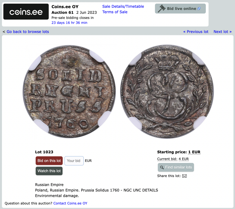235x209 pixels.
Task: Navigate to the Previous lot
Action: tap(196, 32)
